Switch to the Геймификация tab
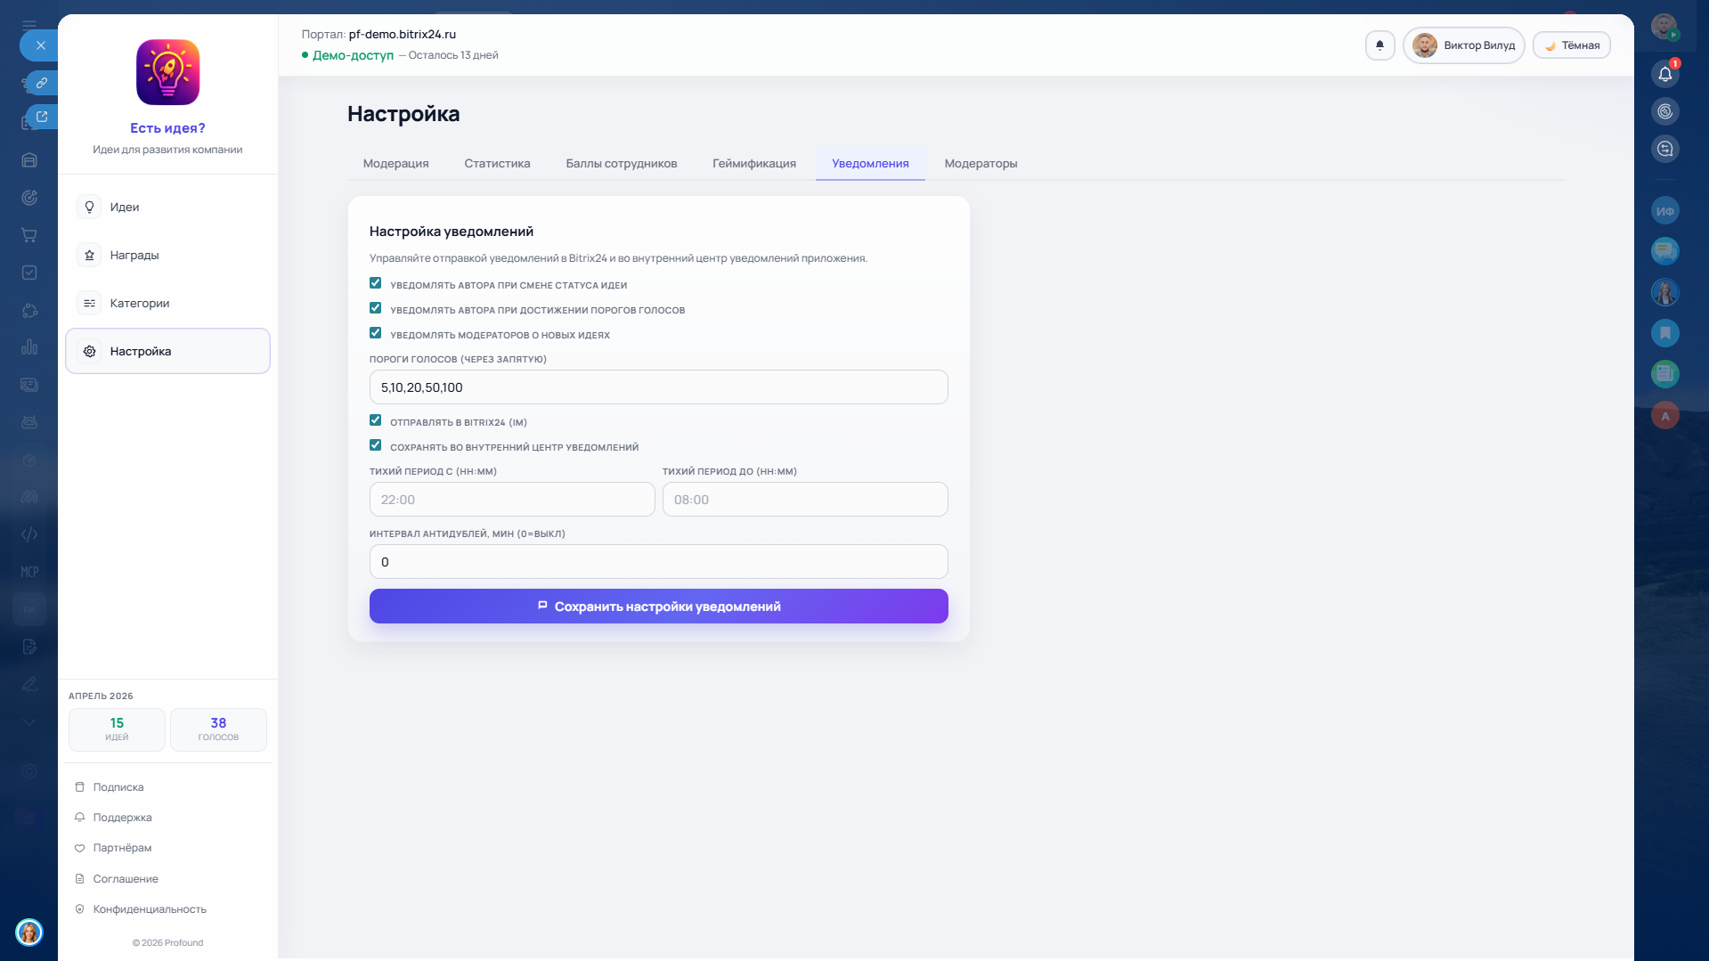Screen dimensions: 1709x961 click(753, 164)
